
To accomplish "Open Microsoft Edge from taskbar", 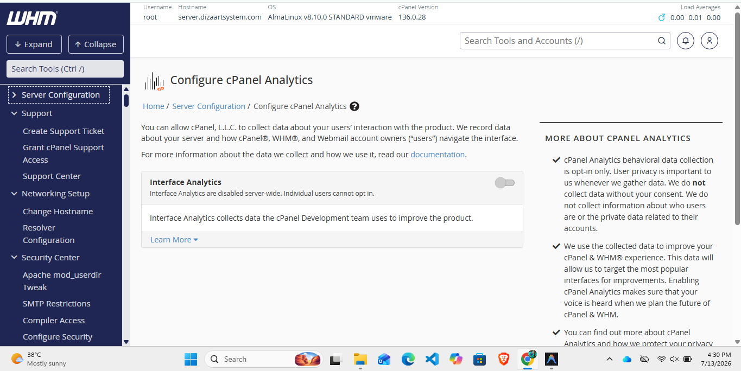I will pyautogui.click(x=408, y=359).
